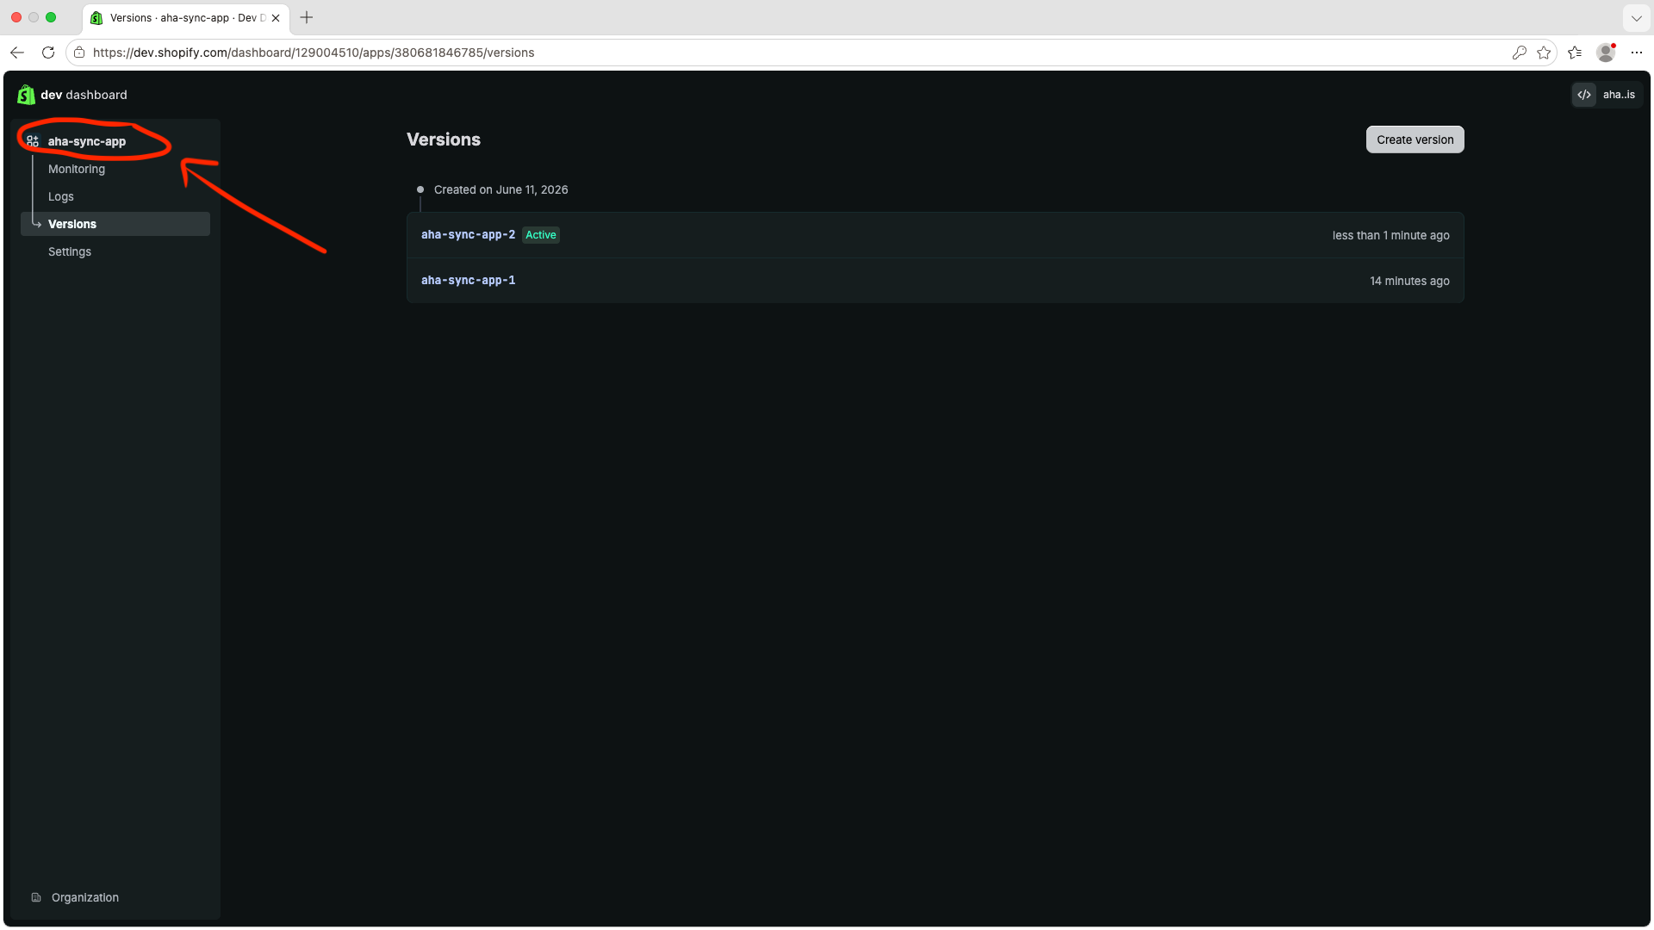Select the Versions · aha-sync-app browser tab
This screenshot has width=1654, height=930.
point(186,17)
